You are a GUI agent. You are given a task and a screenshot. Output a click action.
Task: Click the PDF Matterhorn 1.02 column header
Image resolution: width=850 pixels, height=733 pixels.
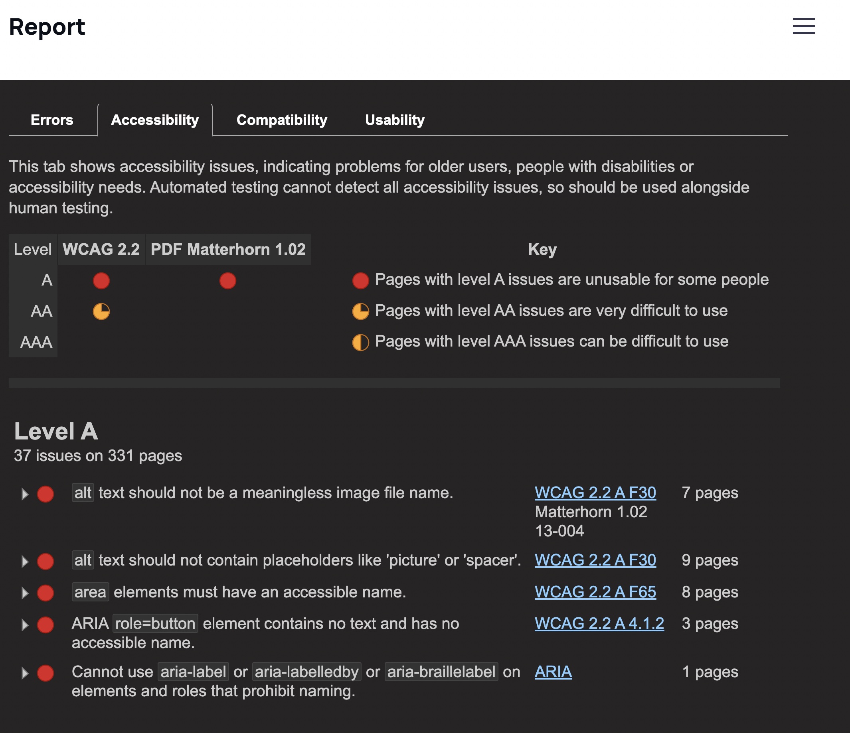click(x=228, y=249)
